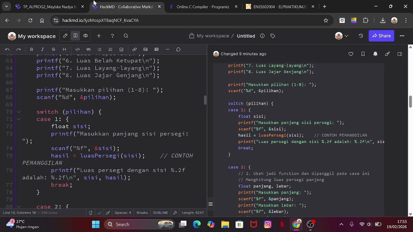Open the three-dot more options menu
Viewport: 413px width, 232px height.
(x=402, y=36)
